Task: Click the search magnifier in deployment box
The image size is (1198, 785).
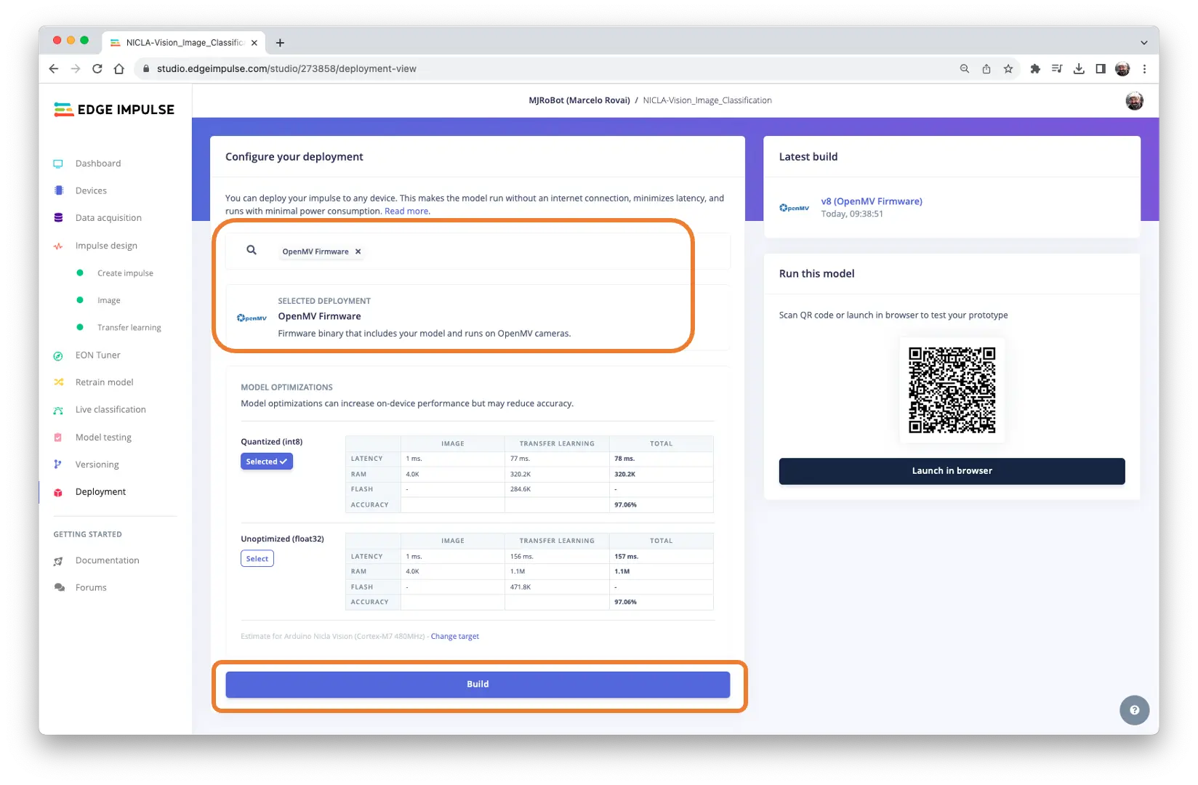Action: coord(252,250)
